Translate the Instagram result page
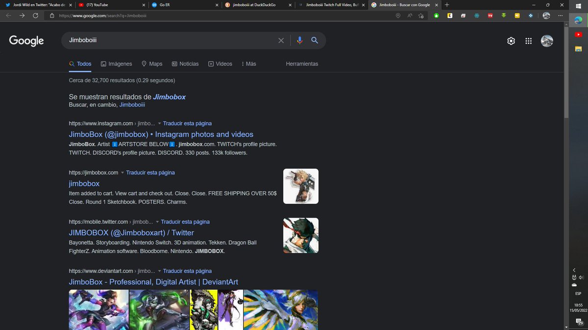Screen dimensions: 588x330 click(x=187, y=124)
